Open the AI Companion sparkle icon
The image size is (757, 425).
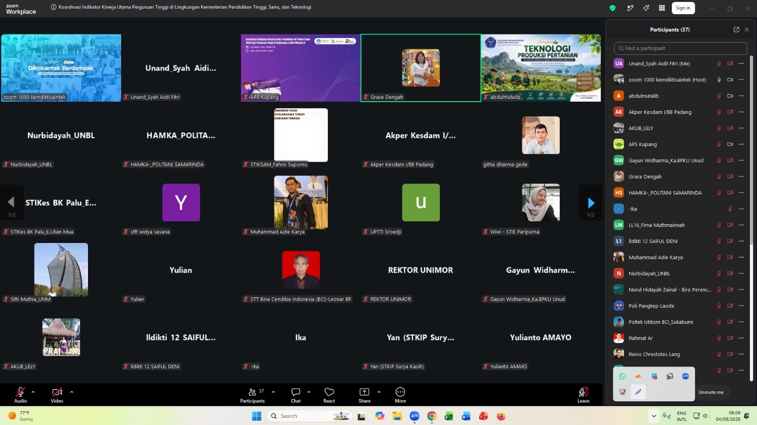[646, 8]
